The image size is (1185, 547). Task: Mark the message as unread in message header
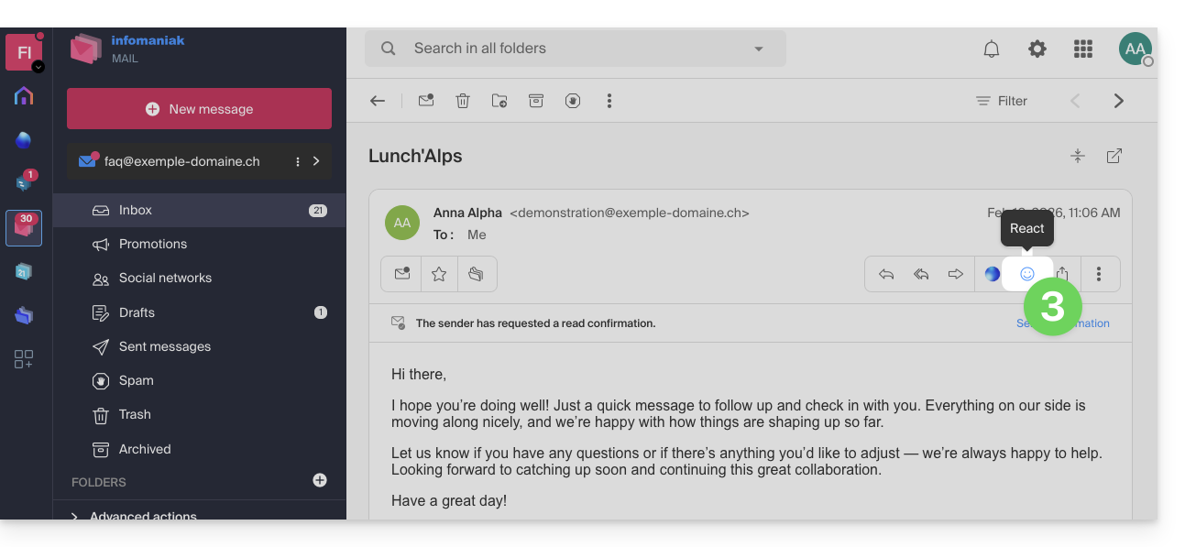coord(401,274)
